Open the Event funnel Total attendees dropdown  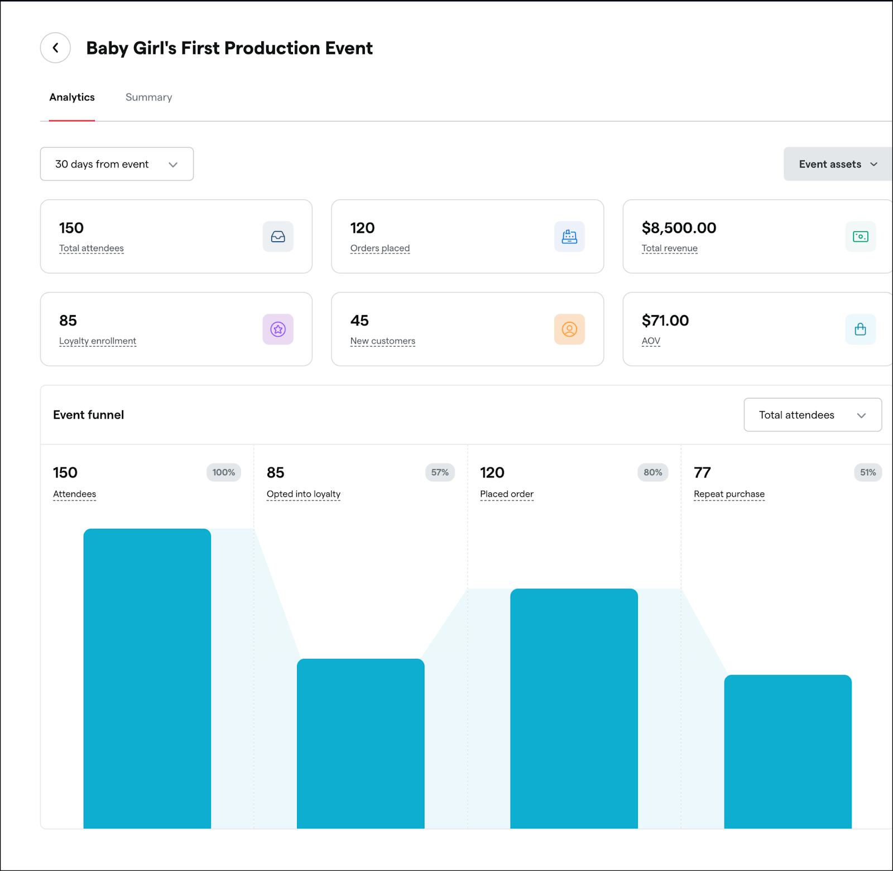[x=813, y=415]
